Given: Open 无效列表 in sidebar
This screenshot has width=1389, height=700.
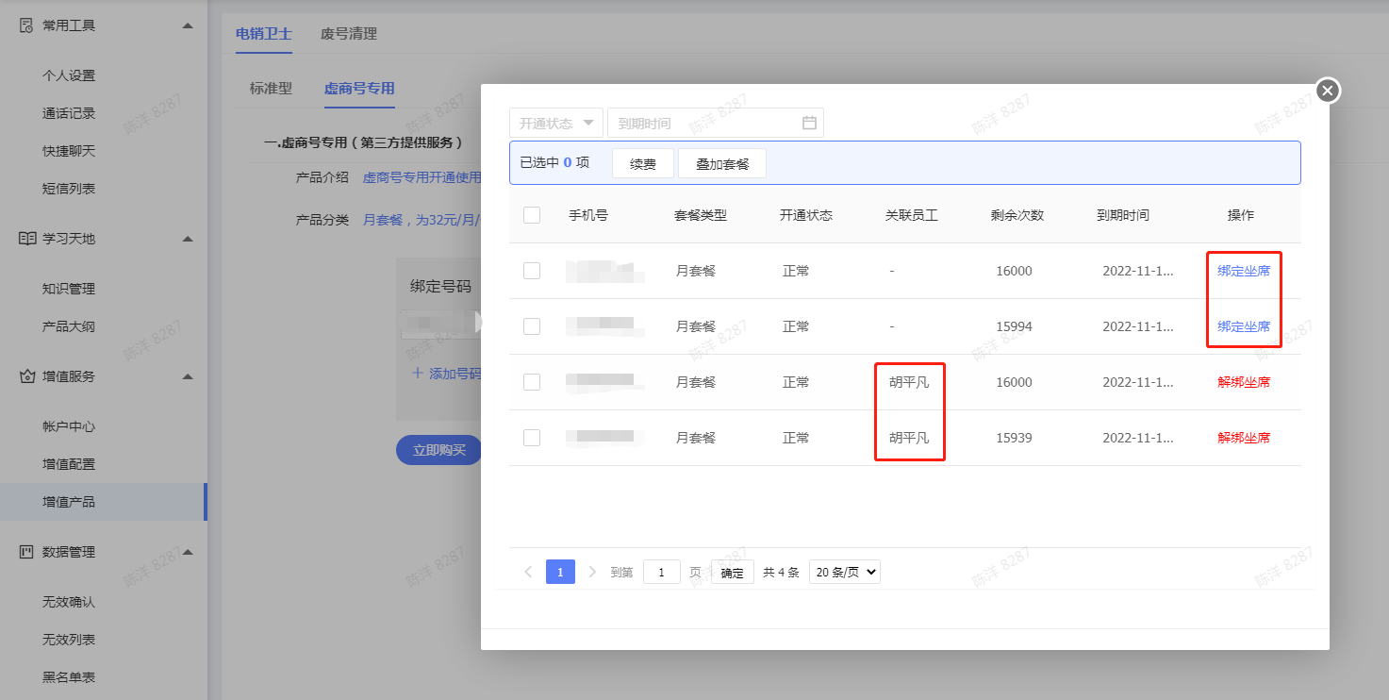Looking at the screenshot, I should [x=69, y=640].
